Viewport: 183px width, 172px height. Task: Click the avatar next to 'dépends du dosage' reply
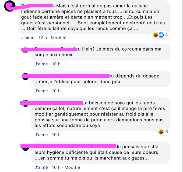[26, 76]
